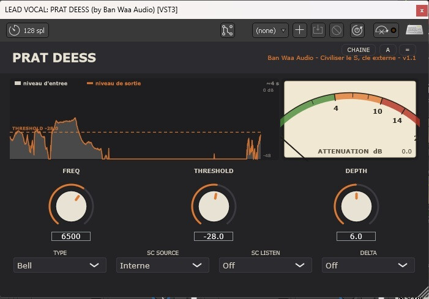Click the bypass circle-slash icon

(337, 31)
